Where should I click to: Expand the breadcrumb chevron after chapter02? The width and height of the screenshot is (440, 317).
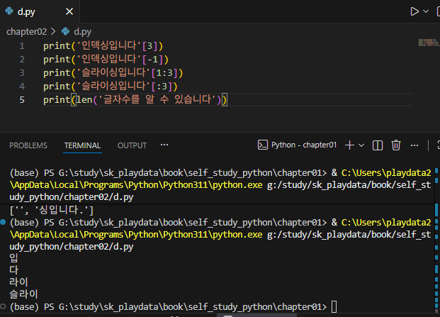[x=53, y=31]
